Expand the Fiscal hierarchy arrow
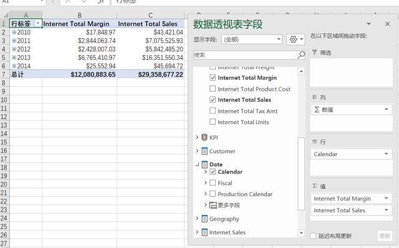This screenshot has width=399, height=248. click(x=206, y=183)
